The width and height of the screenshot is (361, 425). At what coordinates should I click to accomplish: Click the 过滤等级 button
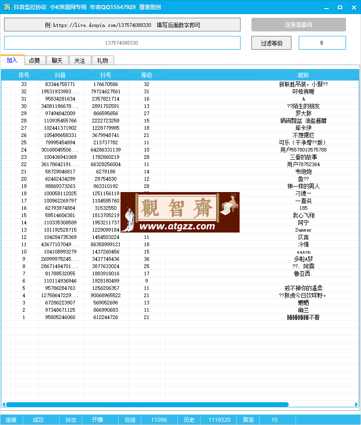click(x=271, y=43)
